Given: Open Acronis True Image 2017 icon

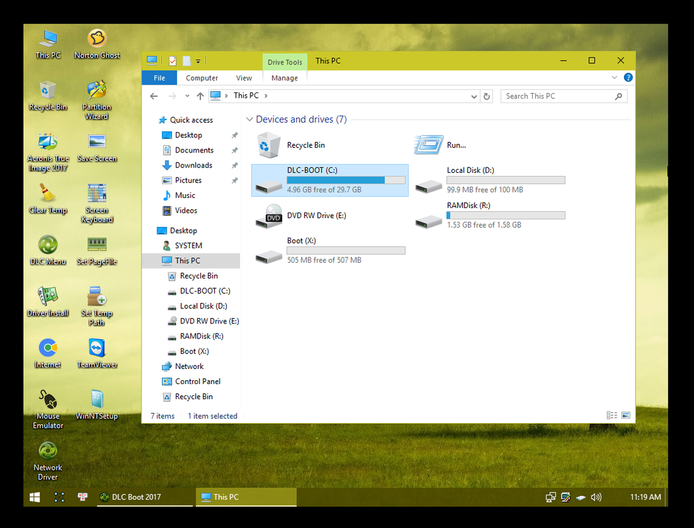Looking at the screenshot, I should tap(48, 152).
